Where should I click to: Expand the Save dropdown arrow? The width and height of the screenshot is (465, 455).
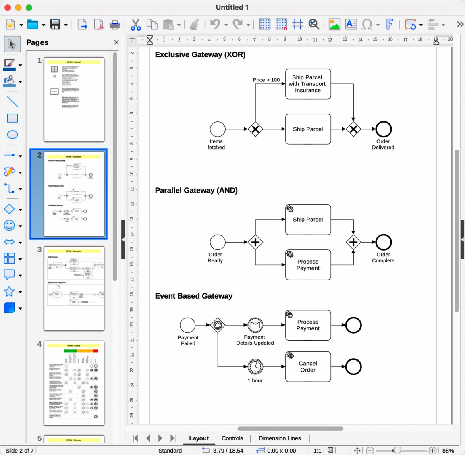click(66, 25)
